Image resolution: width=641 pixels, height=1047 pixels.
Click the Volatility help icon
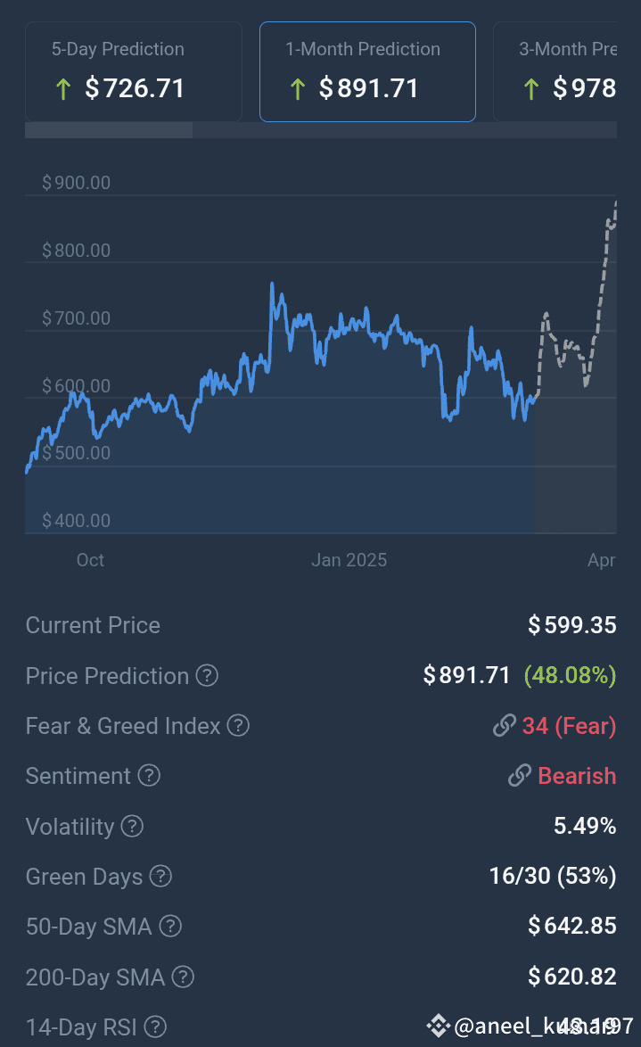pos(132,827)
